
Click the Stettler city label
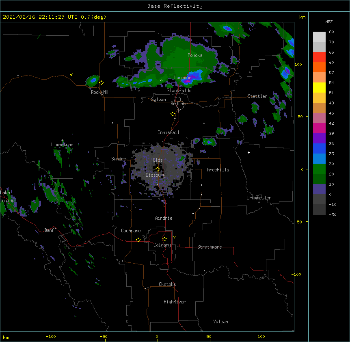pos(257,96)
